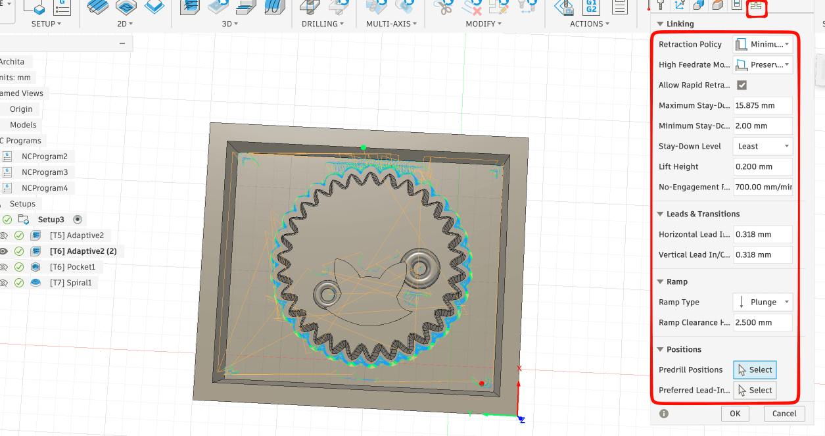Click the second DRILLING group icon

339,7
